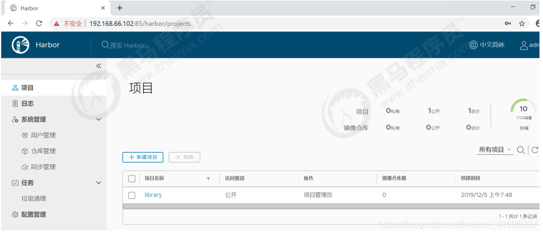Reload the browser page
Viewport: 543px width, 235px height.
(x=39, y=23)
